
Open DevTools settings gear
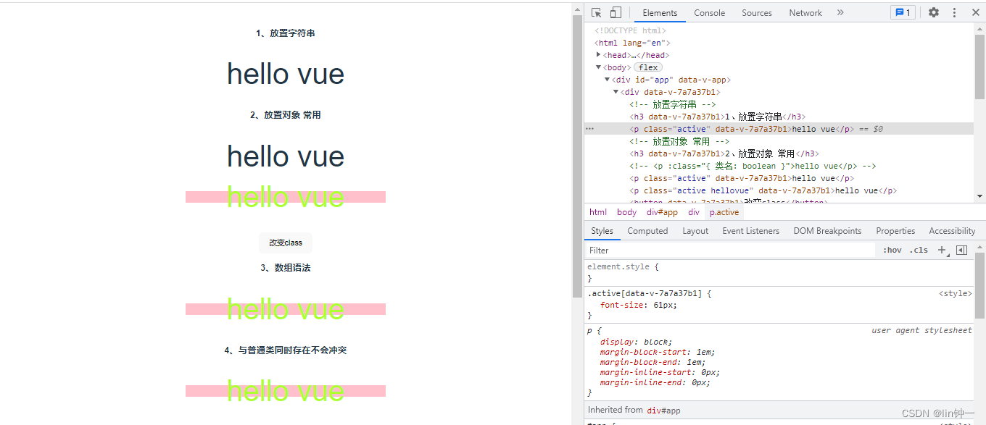tap(934, 12)
